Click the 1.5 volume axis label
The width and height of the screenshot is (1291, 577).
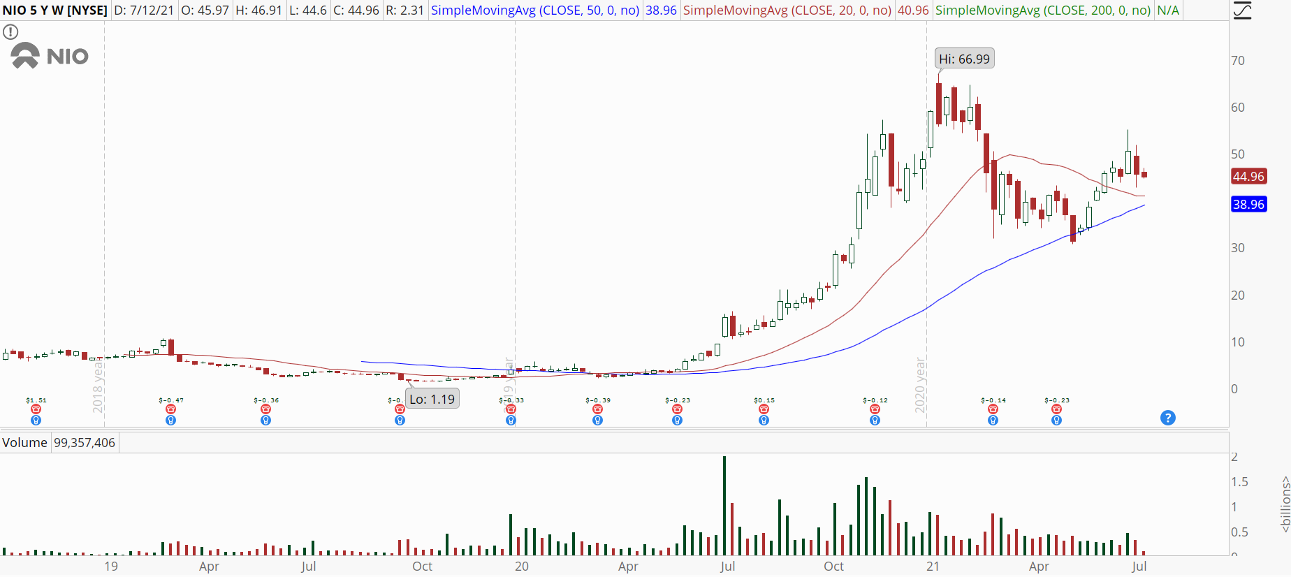[1239, 482]
